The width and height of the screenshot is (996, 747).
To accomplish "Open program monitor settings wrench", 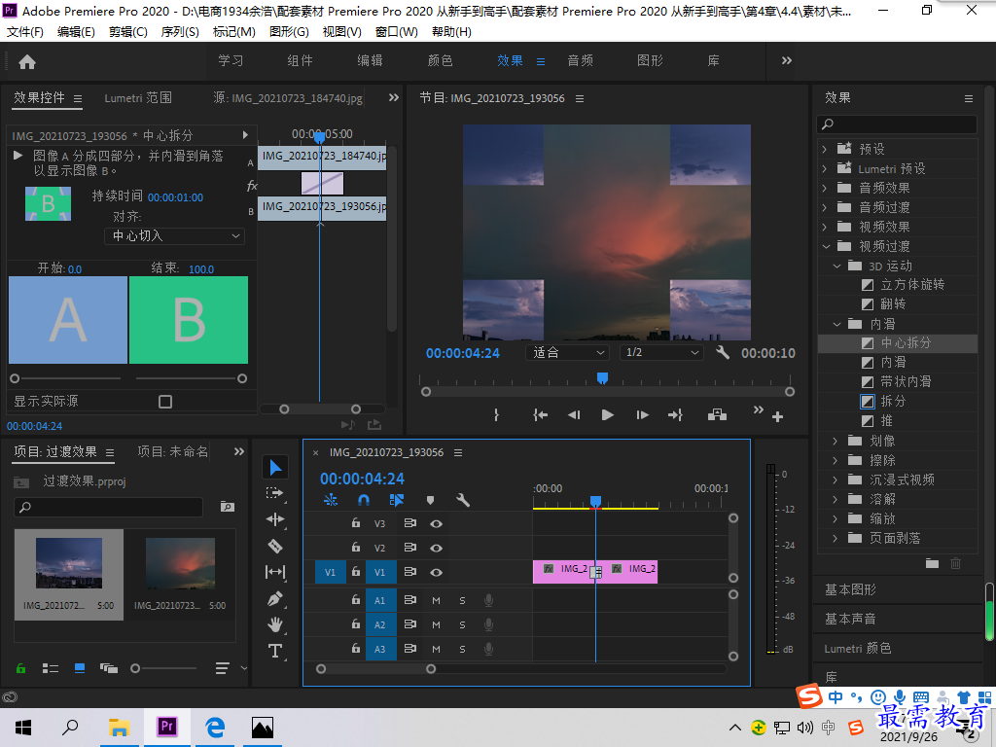I will pos(723,352).
